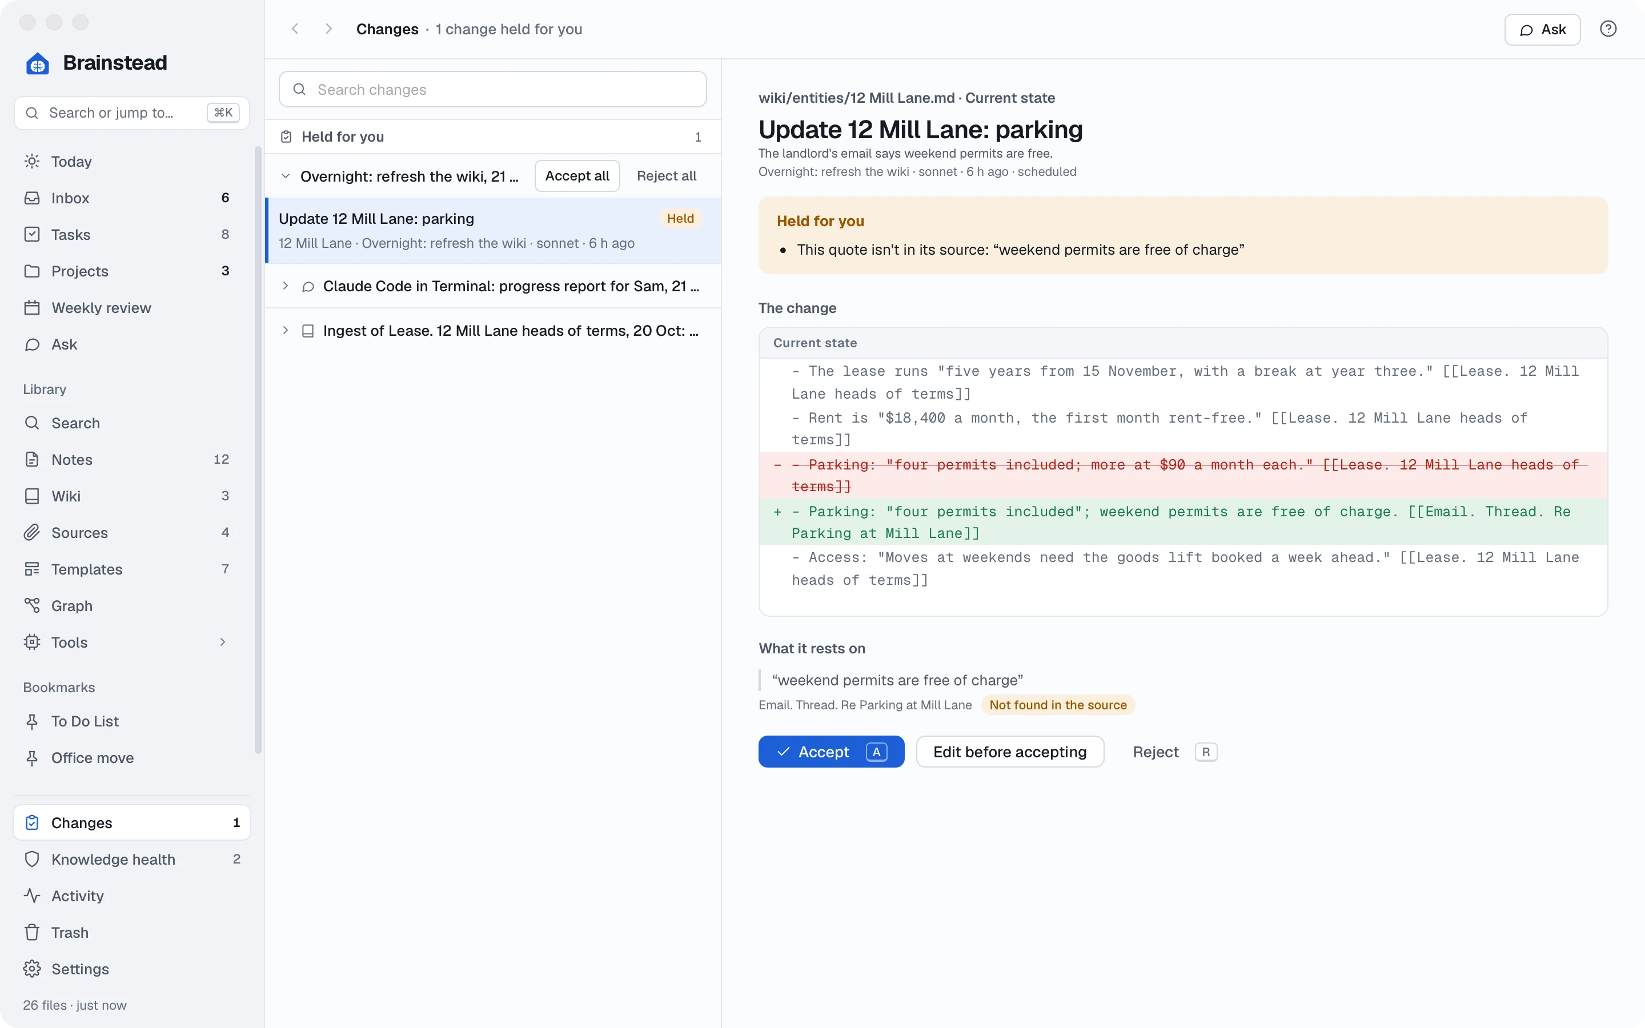This screenshot has height=1028, width=1645.
Task: Click the blue Accept button
Action: point(831,751)
